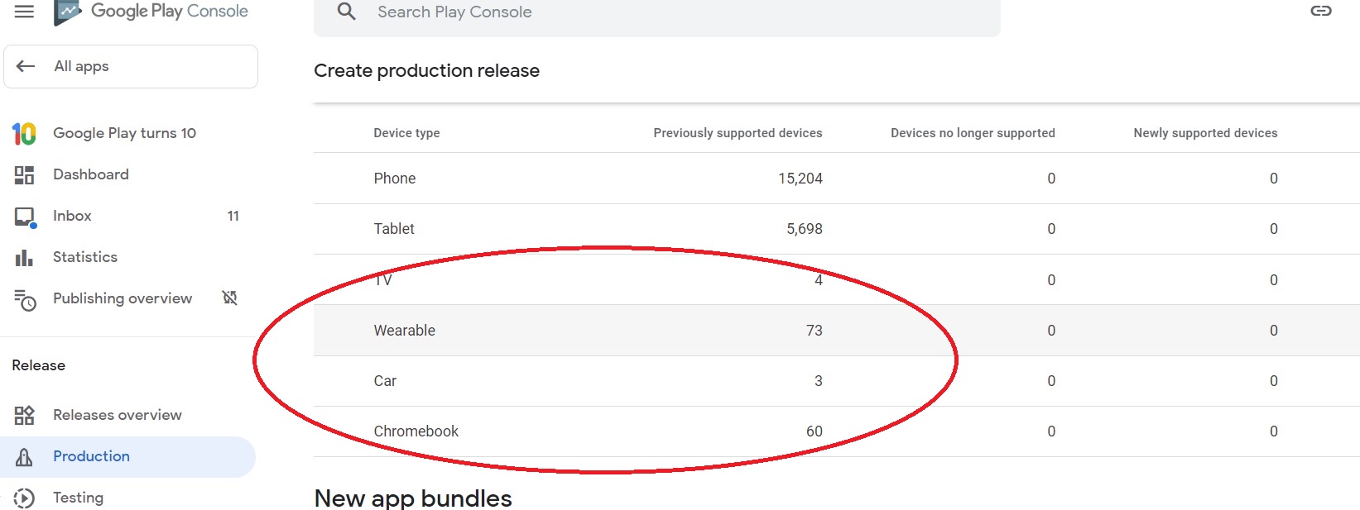
Task: Click the Phone device type row
Action: coord(395,179)
